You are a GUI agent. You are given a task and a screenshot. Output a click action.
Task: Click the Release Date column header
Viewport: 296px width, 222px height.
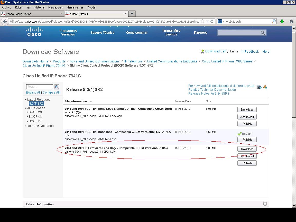pyautogui.click(x=182, y=101)
